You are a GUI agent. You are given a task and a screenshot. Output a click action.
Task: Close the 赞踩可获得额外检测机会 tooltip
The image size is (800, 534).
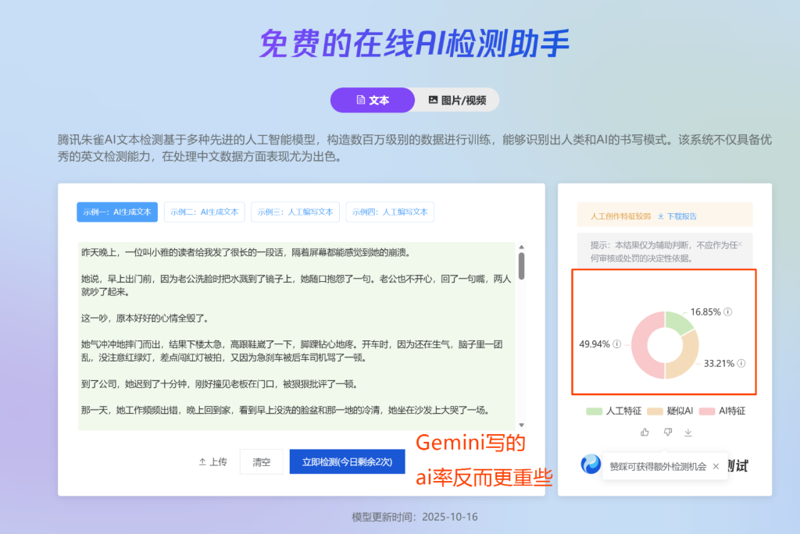point(716,466)
